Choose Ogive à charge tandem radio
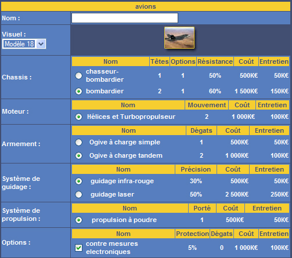The image size is (292, 258). click(78, 155)
